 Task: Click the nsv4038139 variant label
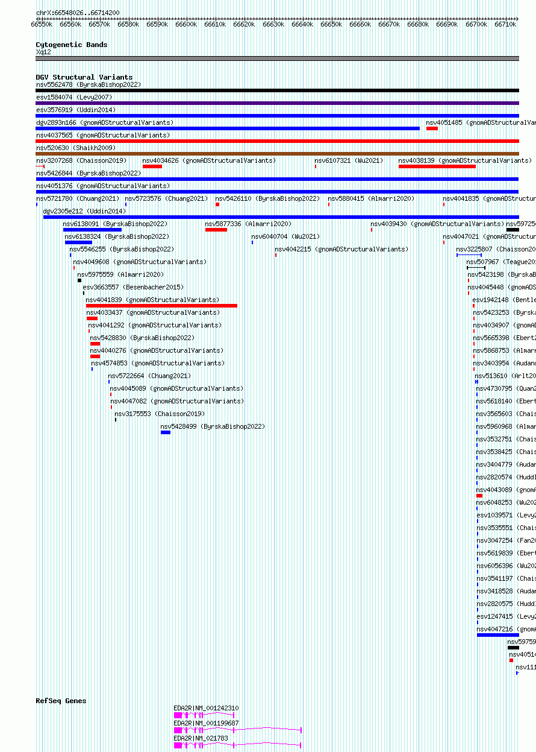pyautogui.click(x=465, y=160)
